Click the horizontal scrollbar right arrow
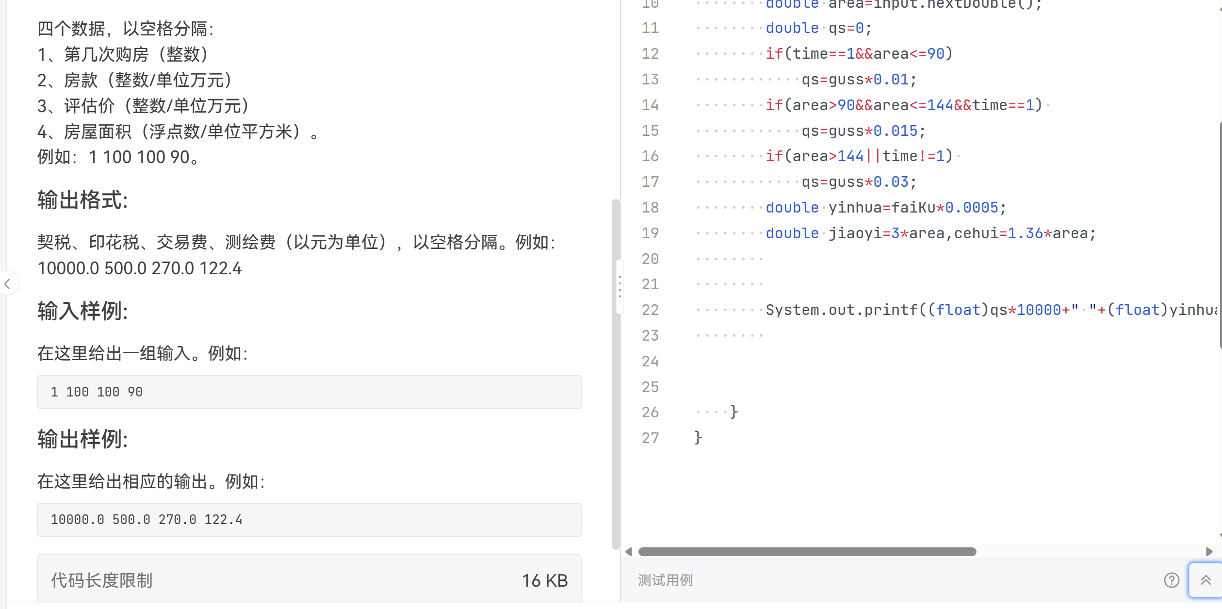Viewport: 1222px width, 609px height. coord(1209,552)
